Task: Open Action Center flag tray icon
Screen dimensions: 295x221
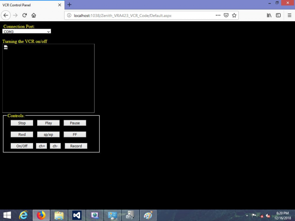Action: click(x=254, y=215)
